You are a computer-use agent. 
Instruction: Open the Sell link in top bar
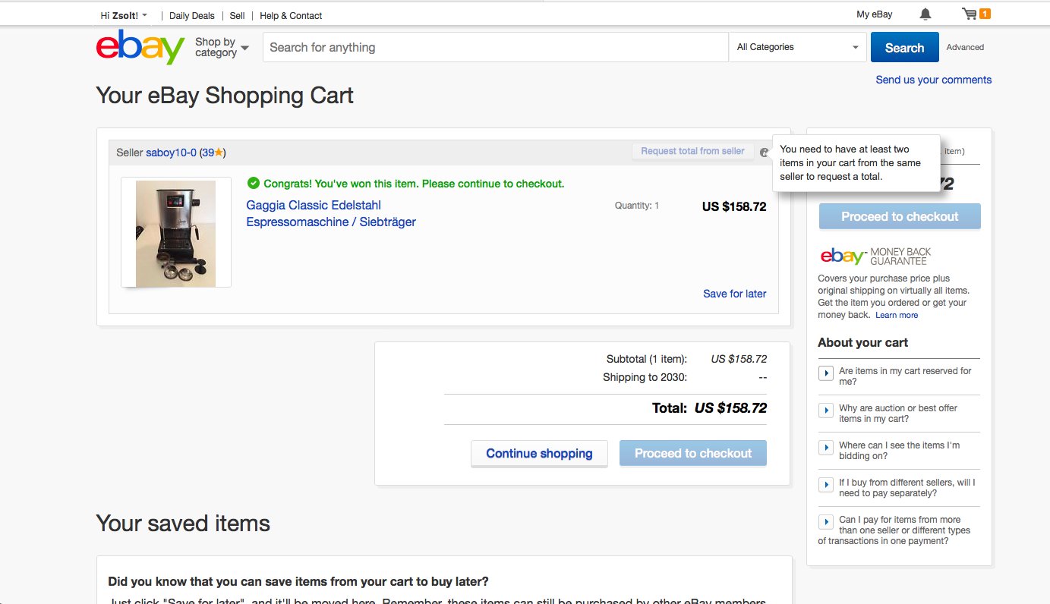[x=237, y=15]
